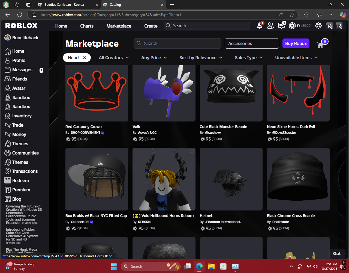Switch to Baddies Carribean browser tab
349x273 pixels.
coord(68,5)
